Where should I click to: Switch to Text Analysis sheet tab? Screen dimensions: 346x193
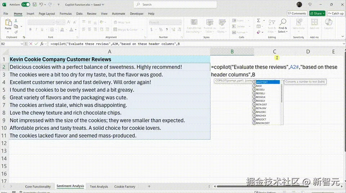99,187
